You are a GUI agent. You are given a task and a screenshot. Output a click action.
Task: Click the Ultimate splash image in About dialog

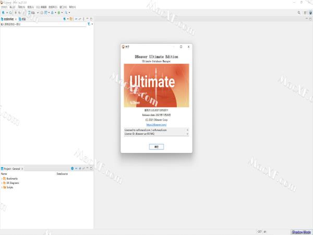click(x=156, y=86)
